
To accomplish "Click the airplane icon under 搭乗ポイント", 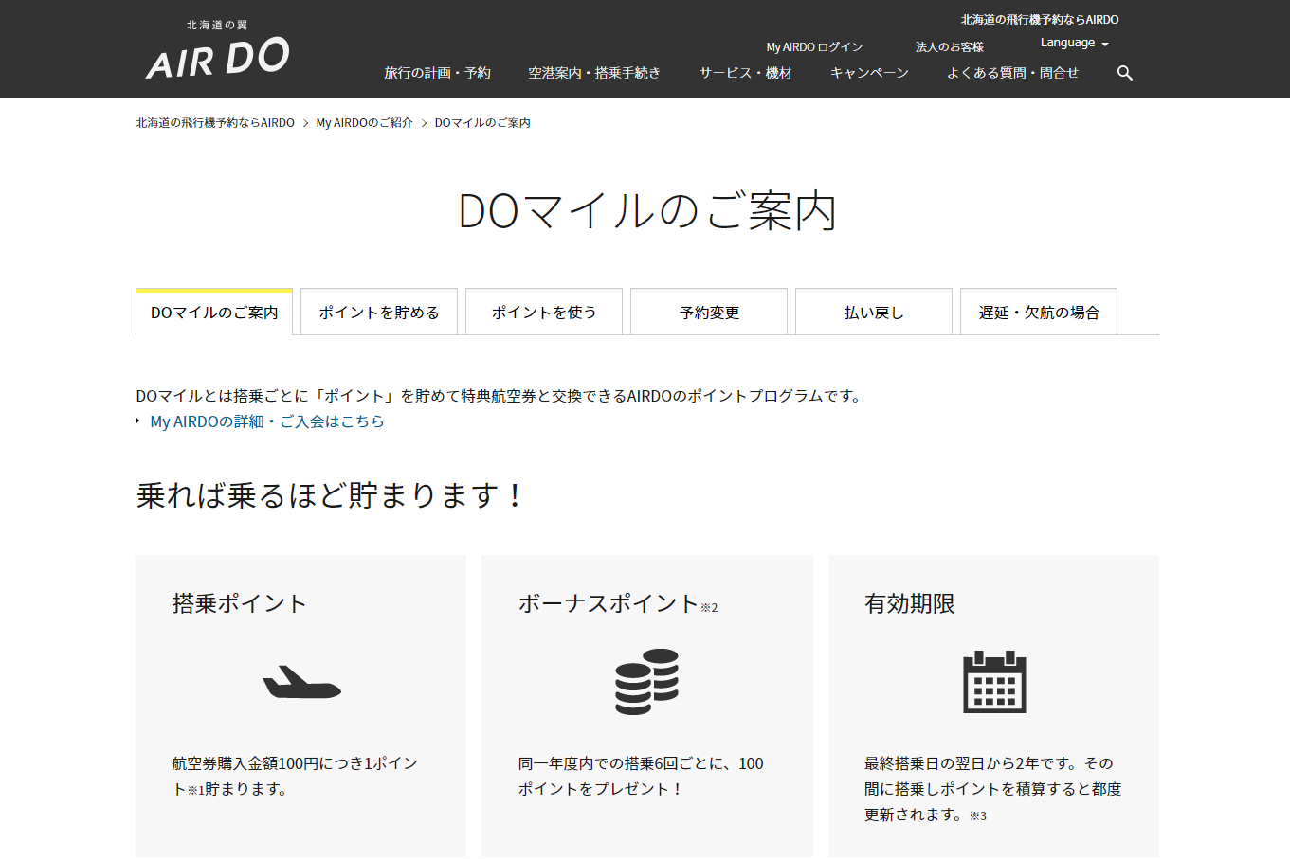I will pos(301,682).
